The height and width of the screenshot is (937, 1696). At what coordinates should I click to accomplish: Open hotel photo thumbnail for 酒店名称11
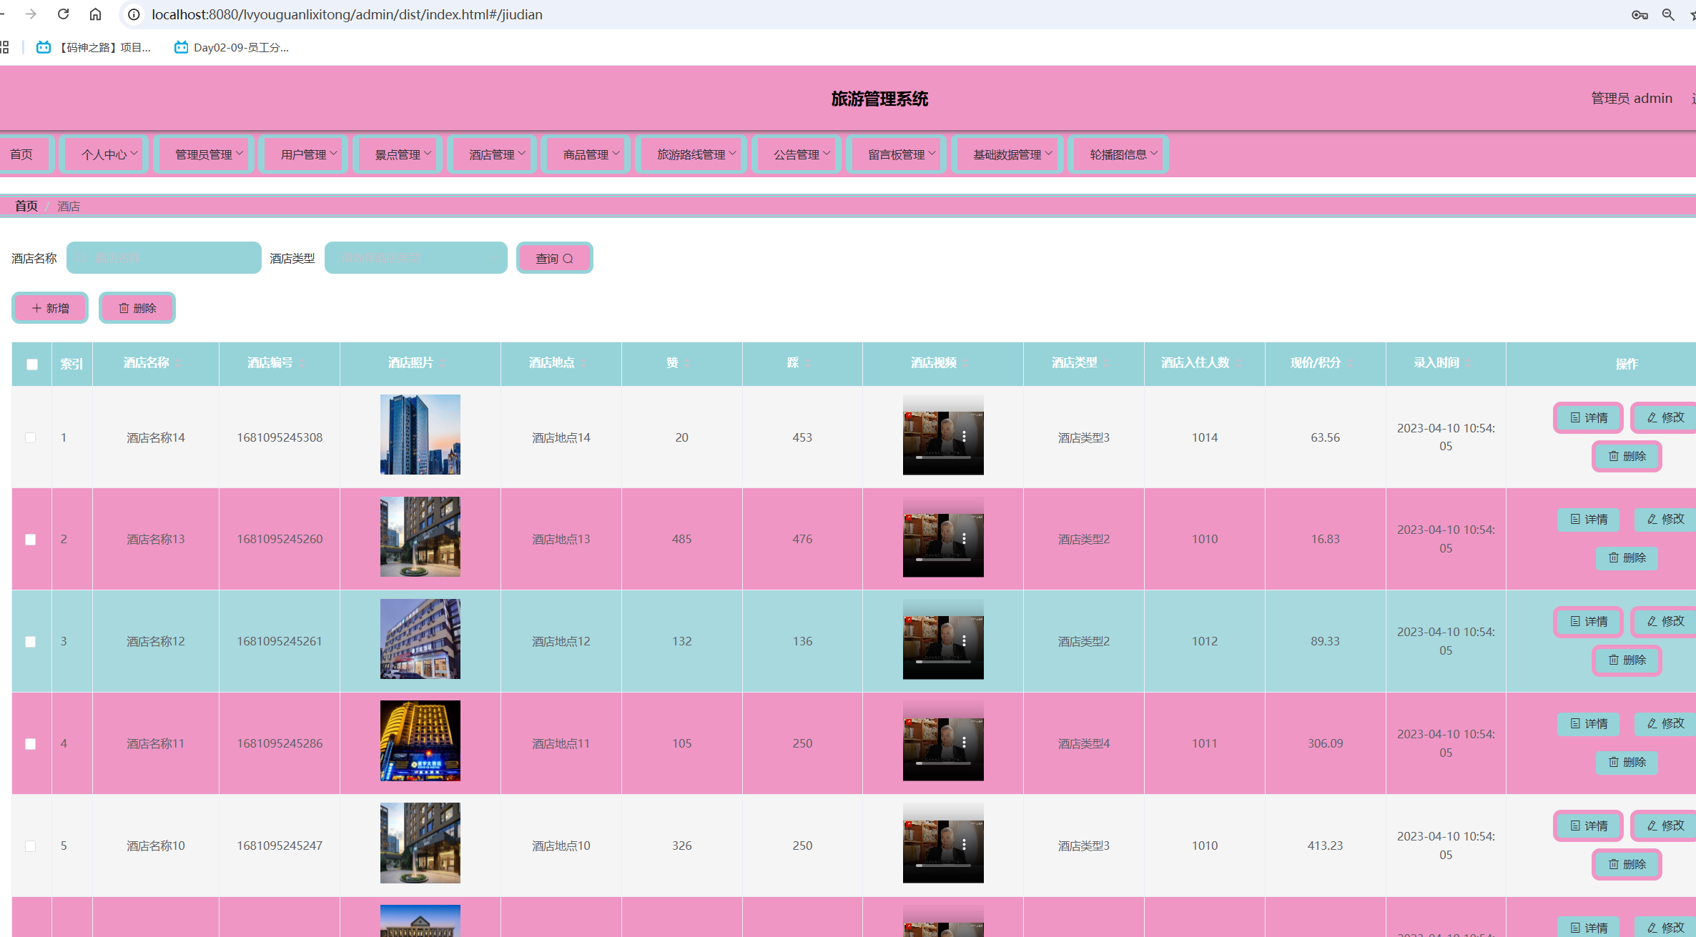[x=420, y=740]
